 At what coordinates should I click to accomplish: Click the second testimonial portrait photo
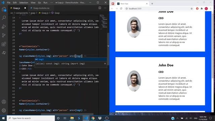pyautogui.click(x=134, y=81)
